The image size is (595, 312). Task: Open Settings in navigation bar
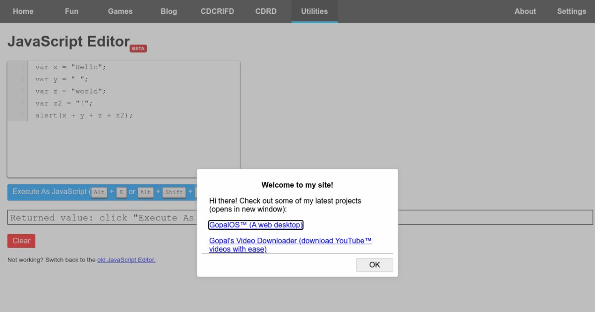pos(571,11)
